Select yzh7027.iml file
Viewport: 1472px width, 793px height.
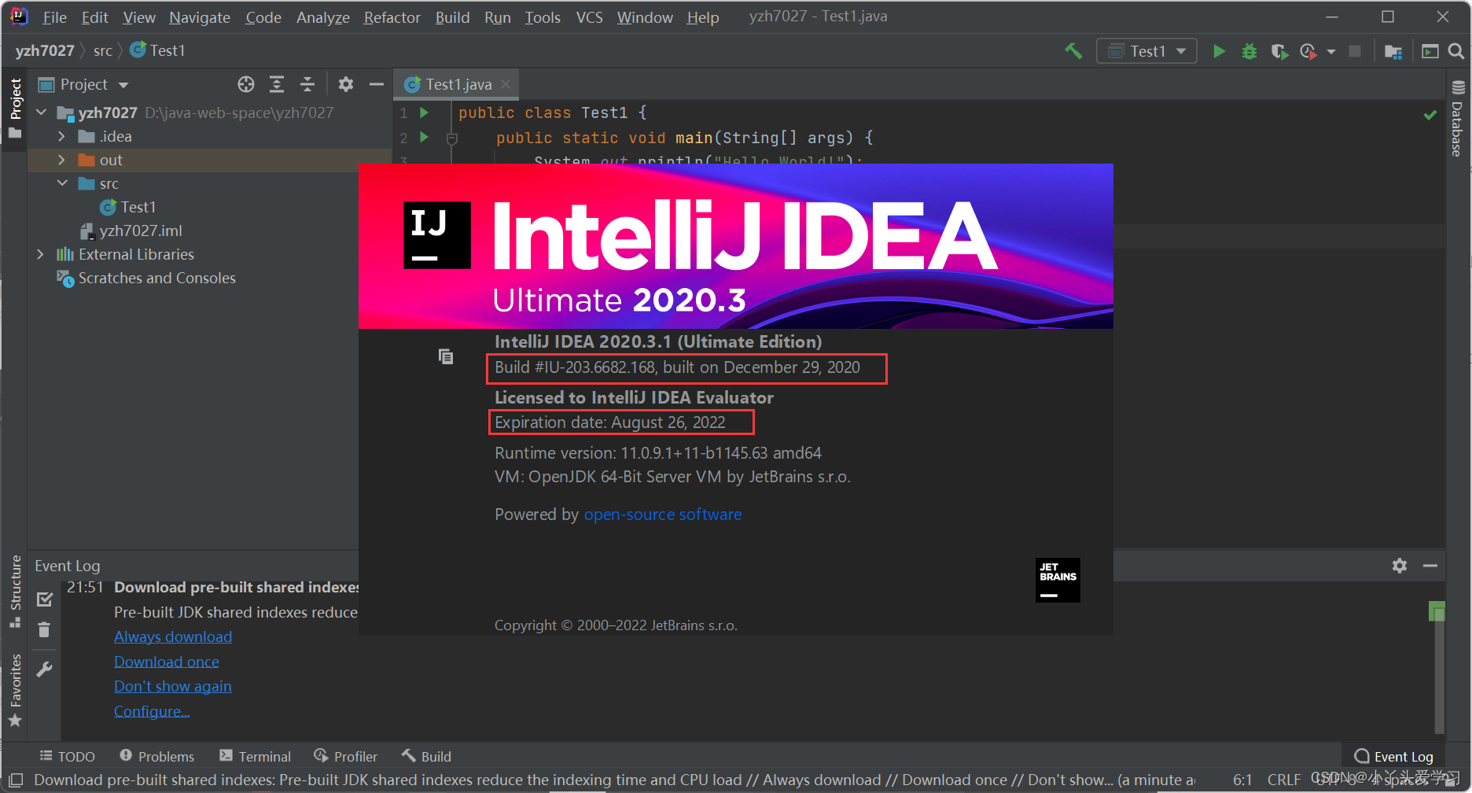(x=140, y=231)
